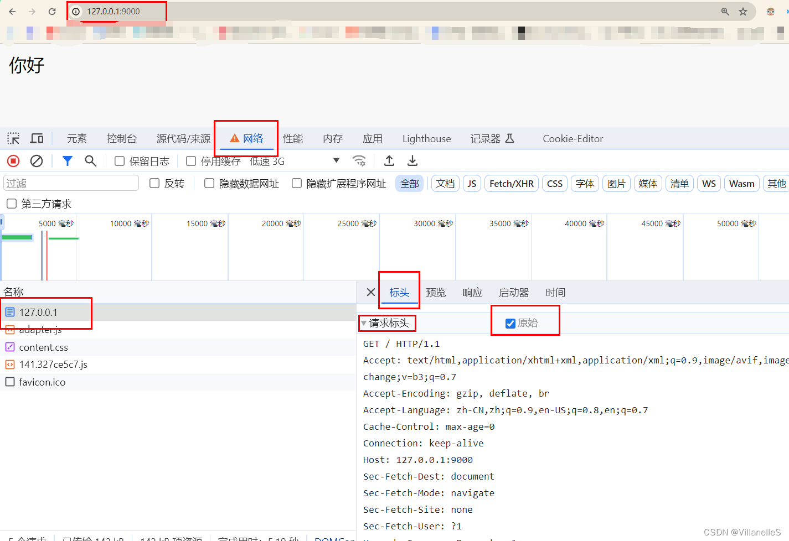This screenshot has height=541, width=789.
Task: Clear the network log
Action: [37, 161]
